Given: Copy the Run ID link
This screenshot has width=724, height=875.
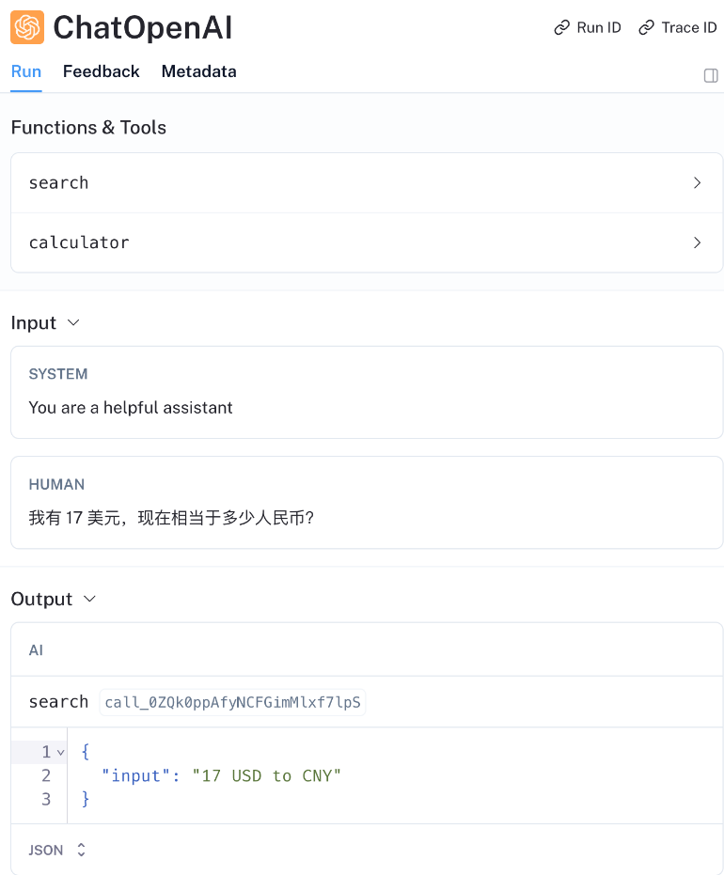Looking at the screenshot, I should pos(588,27).
